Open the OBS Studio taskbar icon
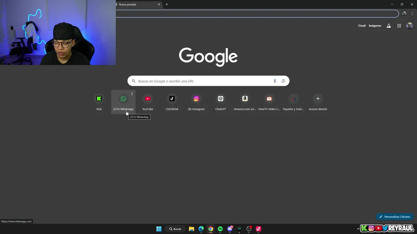The width and height of the screenshot is (417, 234). pos(249,229)
